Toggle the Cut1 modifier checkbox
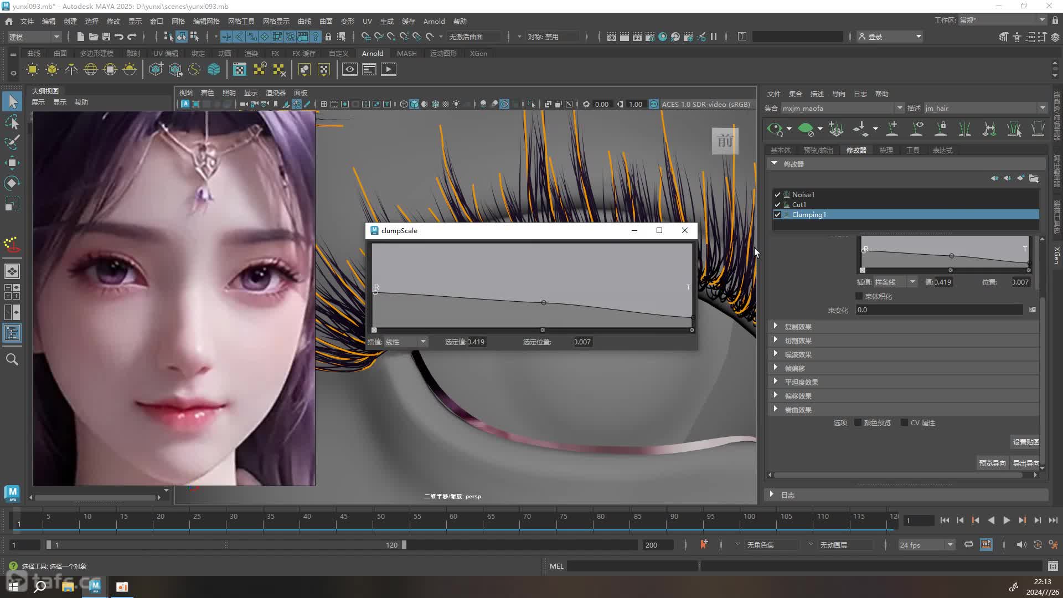The image size is (1063, 598). (x=777, y=205)
